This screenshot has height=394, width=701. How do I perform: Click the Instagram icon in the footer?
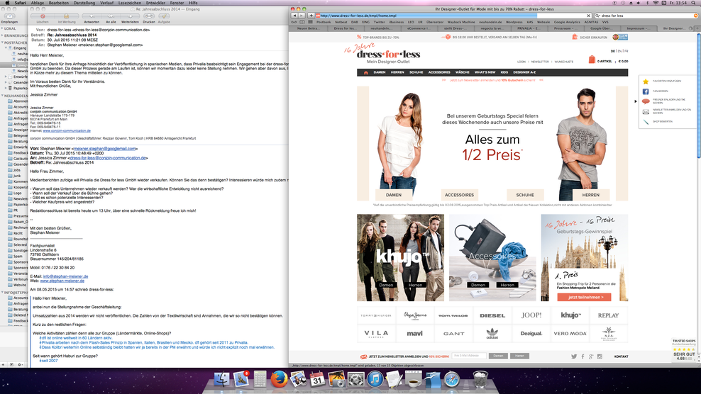(x=600, y=356)
